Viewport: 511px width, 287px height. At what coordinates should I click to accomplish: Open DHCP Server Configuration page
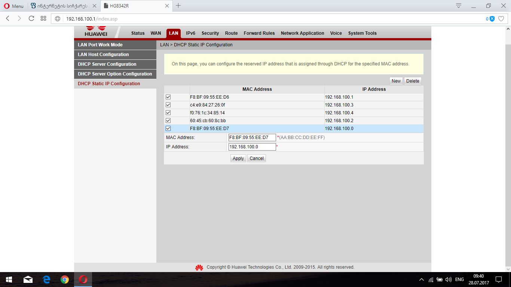115,64
